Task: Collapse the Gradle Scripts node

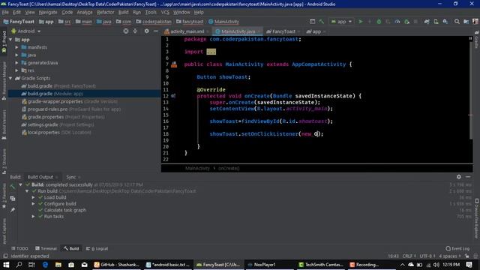Action: pos(10,78)
